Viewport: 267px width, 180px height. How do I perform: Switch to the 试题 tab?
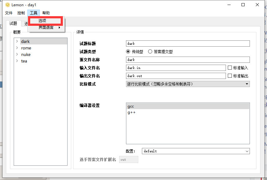tap(13, 23)
